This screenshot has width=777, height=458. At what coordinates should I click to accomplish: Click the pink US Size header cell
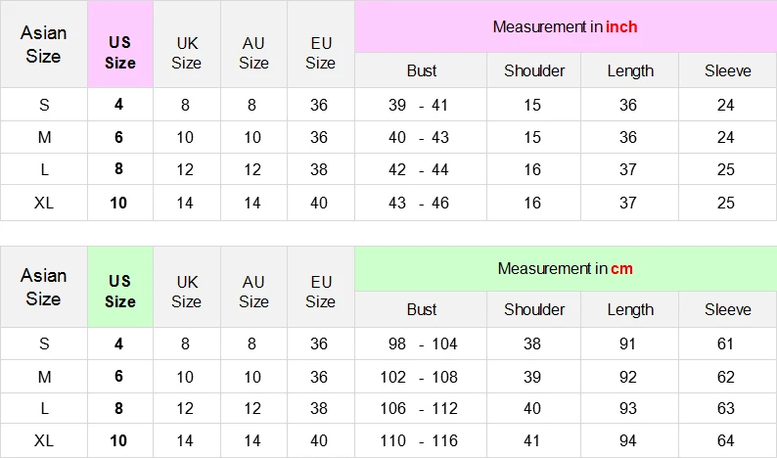pyautogui.click(x=120, y=44)
